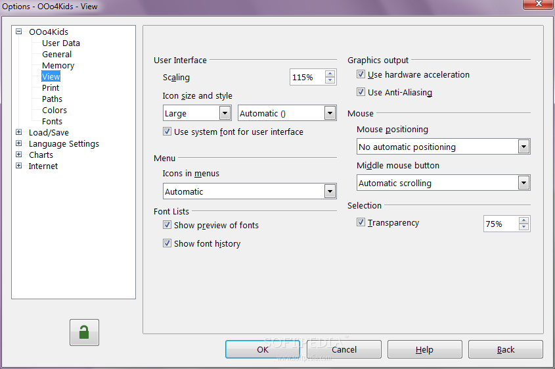Click the Help button
This screenshot has width=555, height=369.
point(425,349)
